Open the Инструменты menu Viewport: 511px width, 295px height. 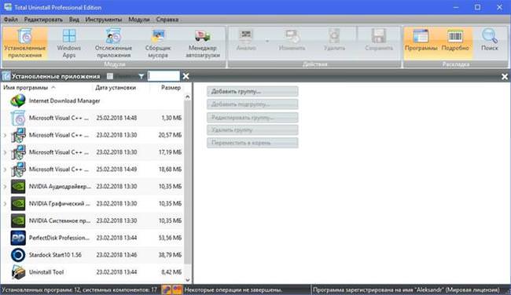pyautogui.click(x=104, y=20)
